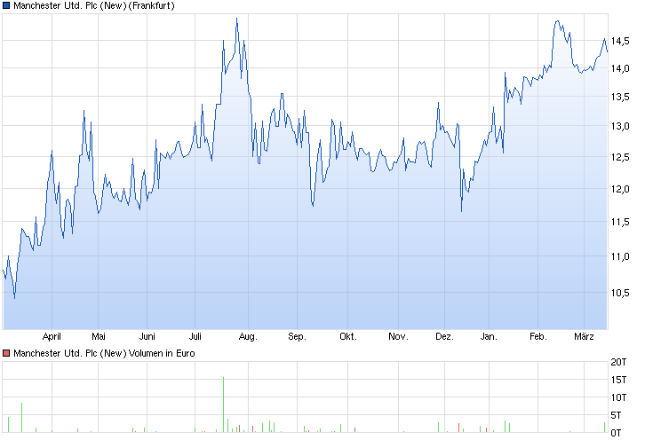
Task: Click the red Volumen legend square
Action: click(x=7, y=353)
